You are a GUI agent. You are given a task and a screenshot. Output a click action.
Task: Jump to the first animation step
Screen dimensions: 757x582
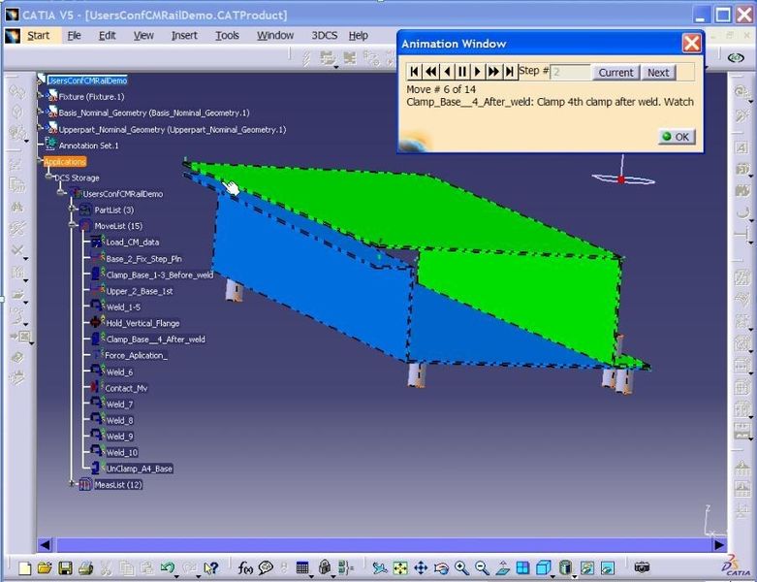[414, 72]
